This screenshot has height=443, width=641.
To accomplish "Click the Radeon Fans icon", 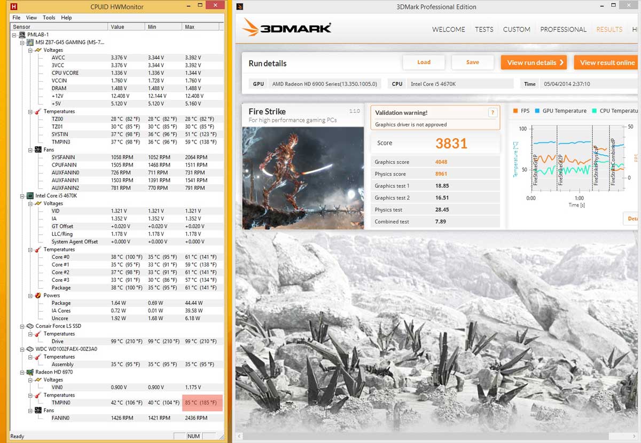I will [38, 410].
